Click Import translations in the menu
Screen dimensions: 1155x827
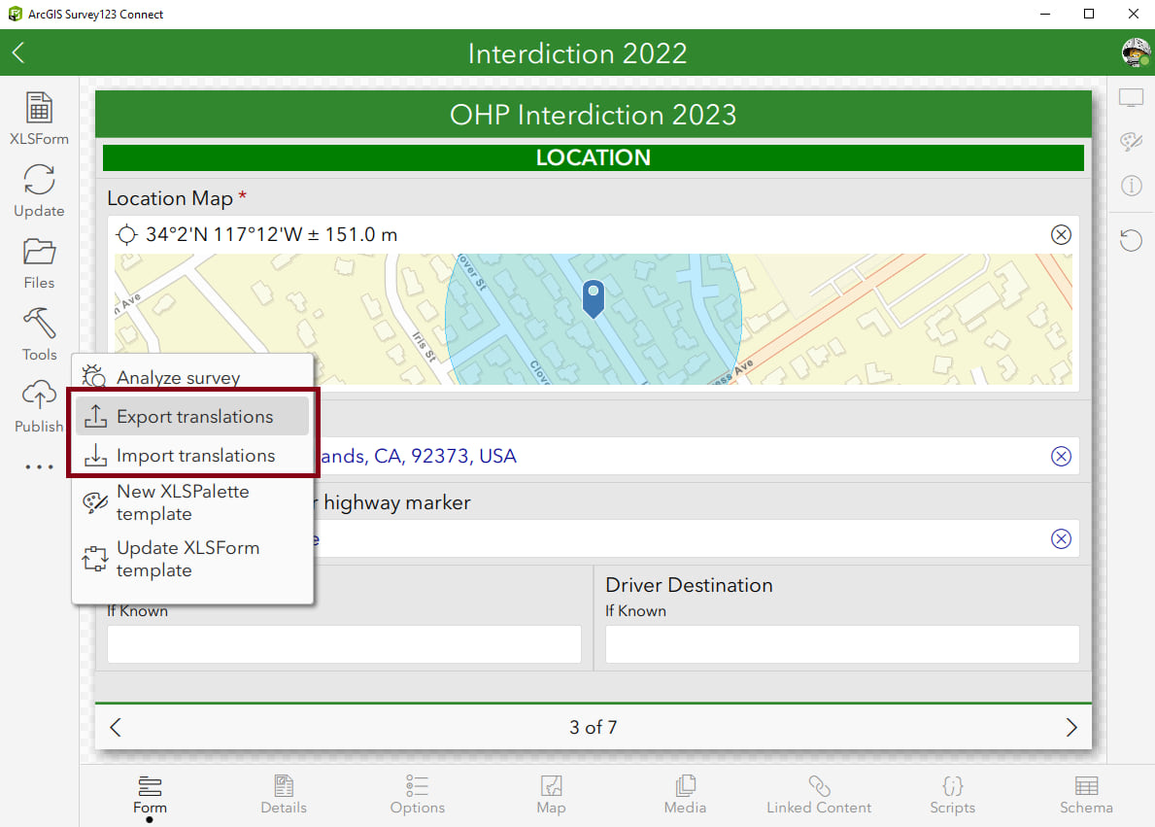pos(195,455)
